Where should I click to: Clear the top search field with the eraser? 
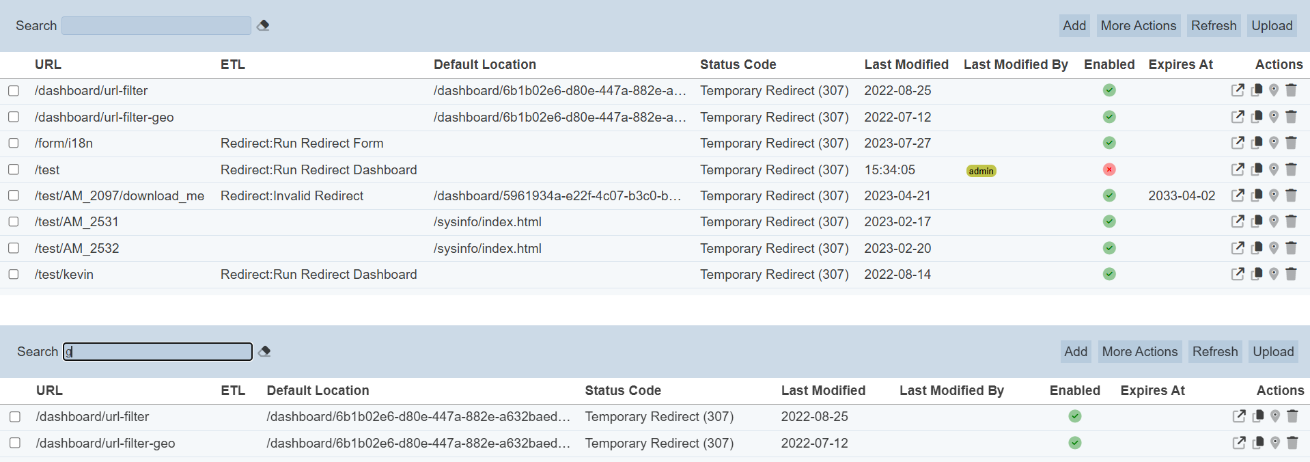(x=263, y=25)
